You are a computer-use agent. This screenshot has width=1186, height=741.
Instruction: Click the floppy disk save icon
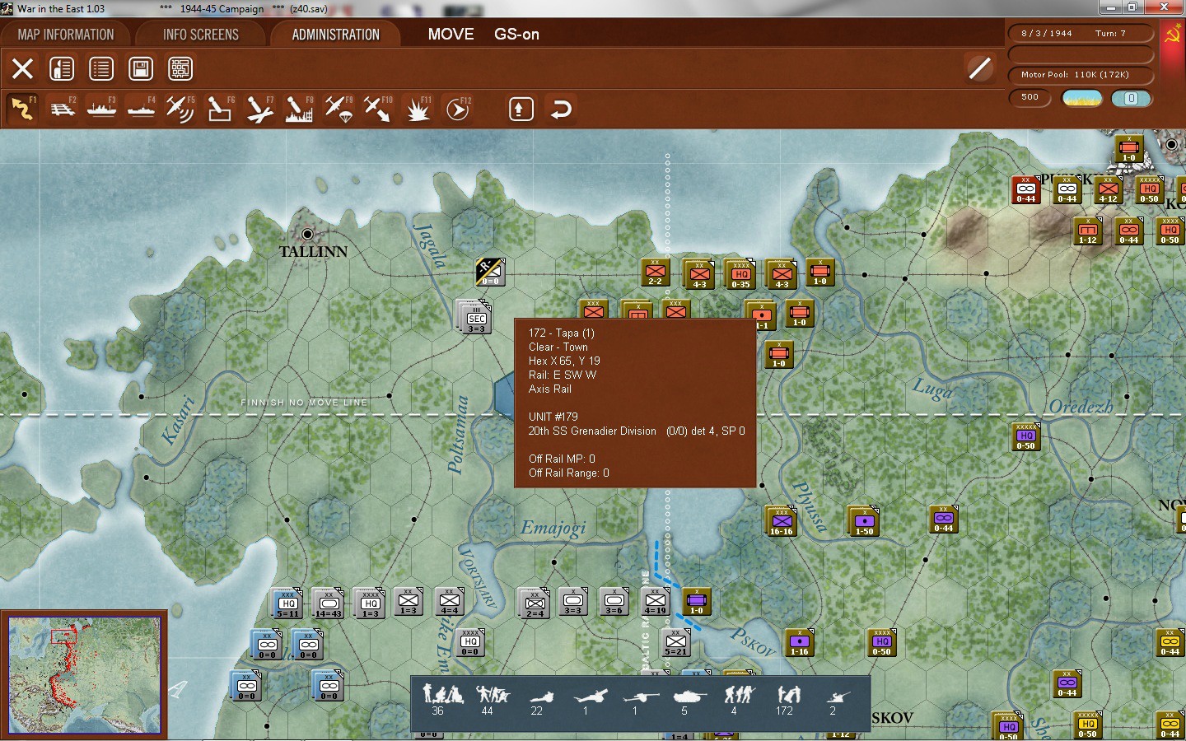pos(141,68)
